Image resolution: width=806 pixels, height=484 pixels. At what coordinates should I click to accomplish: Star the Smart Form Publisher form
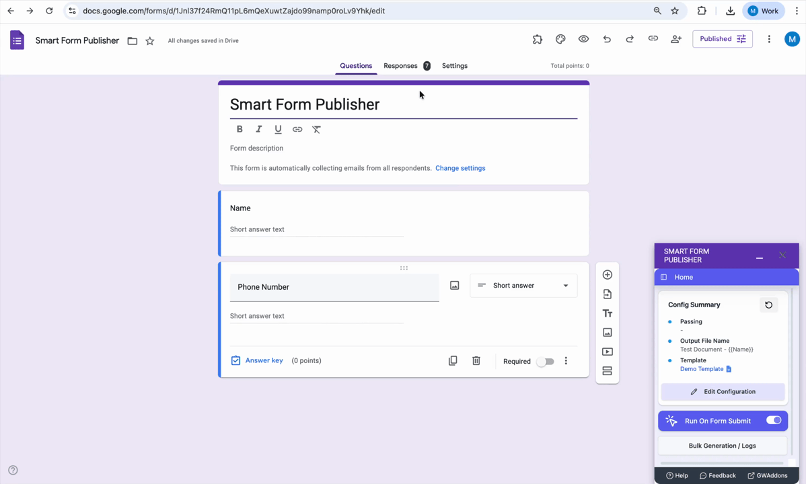[x=150, y=41]
